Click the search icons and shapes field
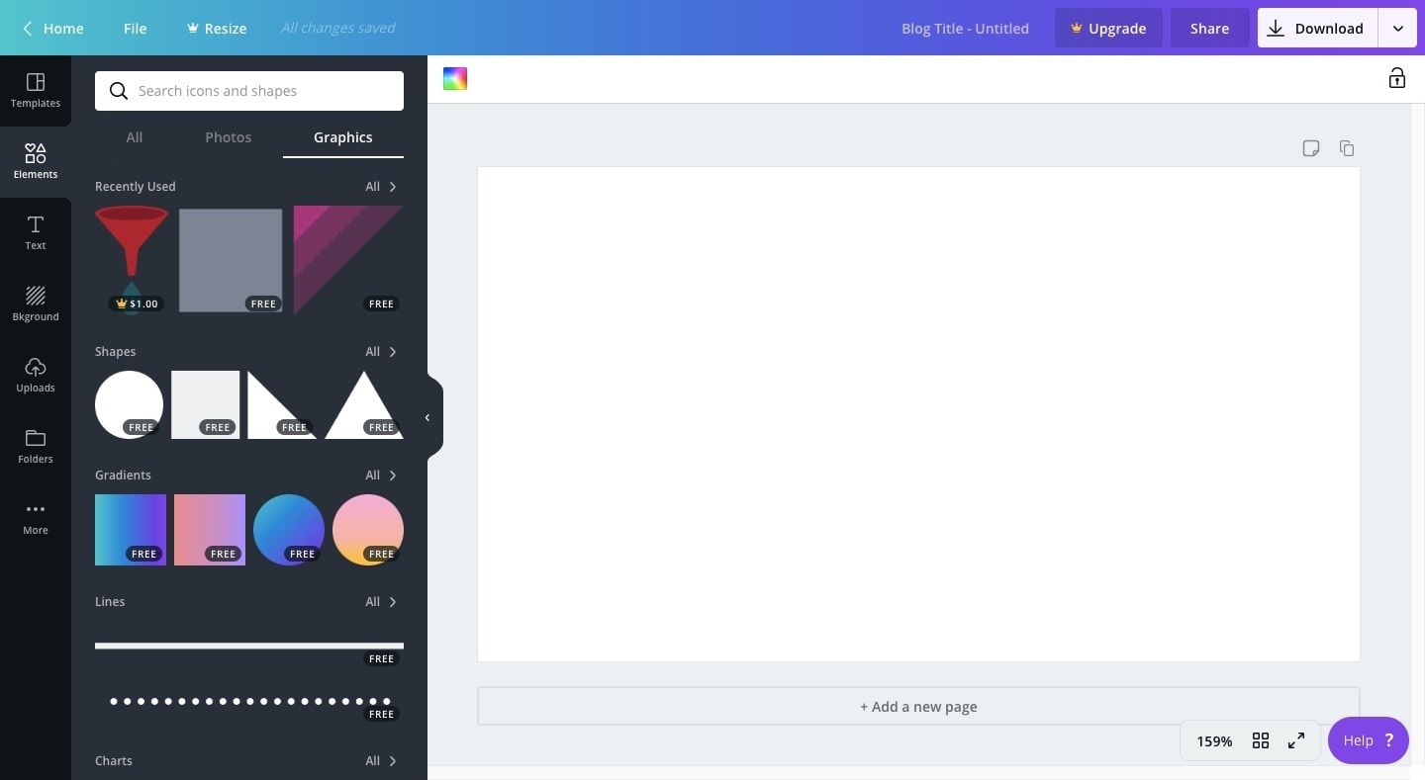Screen dimensions: 1425x780 249,91
